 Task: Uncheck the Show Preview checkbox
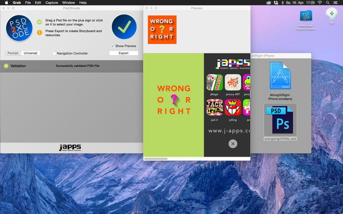113,46
